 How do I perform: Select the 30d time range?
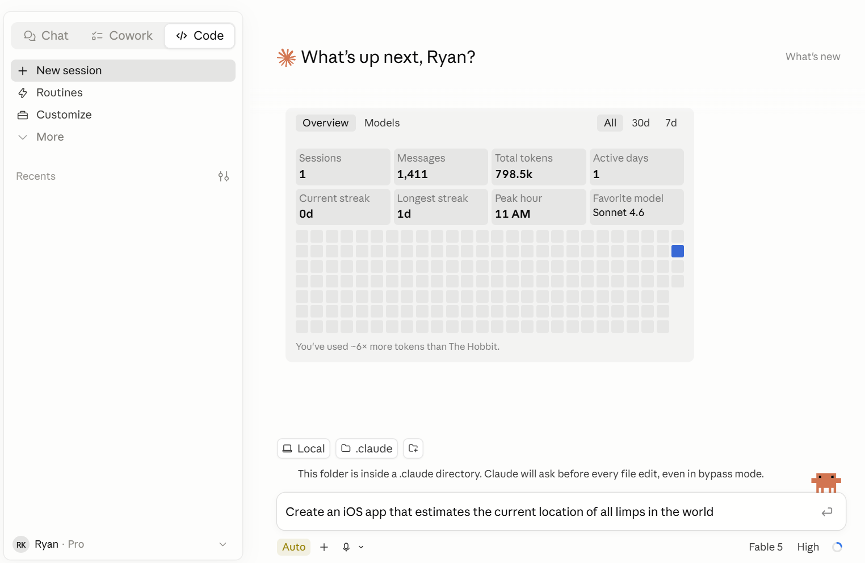tap(641, 123)
